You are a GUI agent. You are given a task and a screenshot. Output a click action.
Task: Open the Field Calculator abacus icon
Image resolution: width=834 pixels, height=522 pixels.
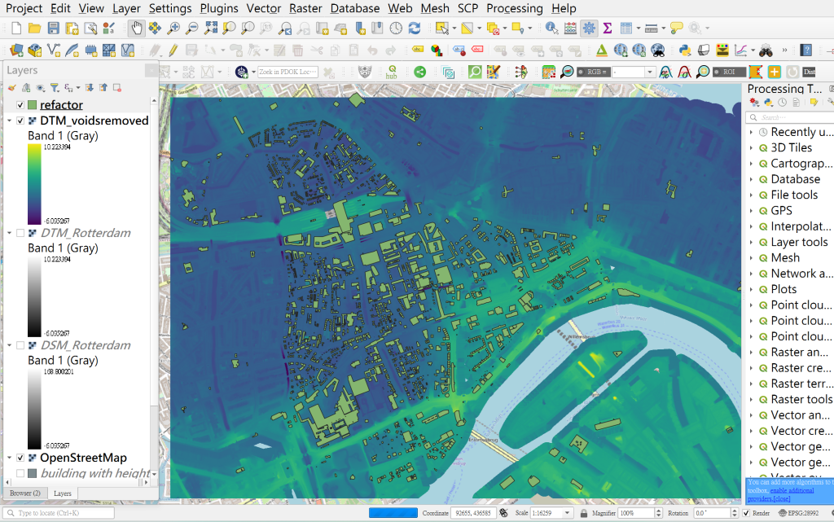570,29
